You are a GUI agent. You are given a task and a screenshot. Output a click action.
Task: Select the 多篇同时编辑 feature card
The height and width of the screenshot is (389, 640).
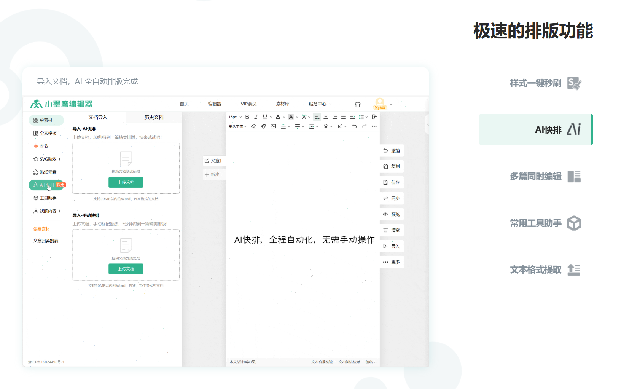536,177
